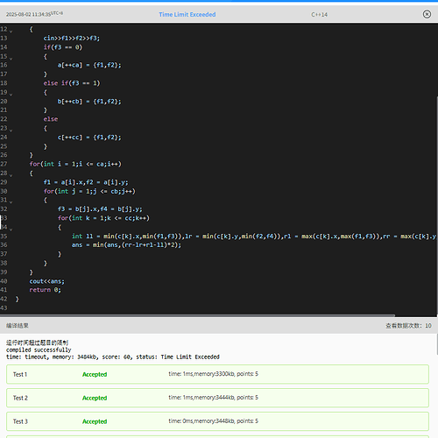438x438 pixels.
Task: Close the submission detail panel
Action: pos(427,14)
